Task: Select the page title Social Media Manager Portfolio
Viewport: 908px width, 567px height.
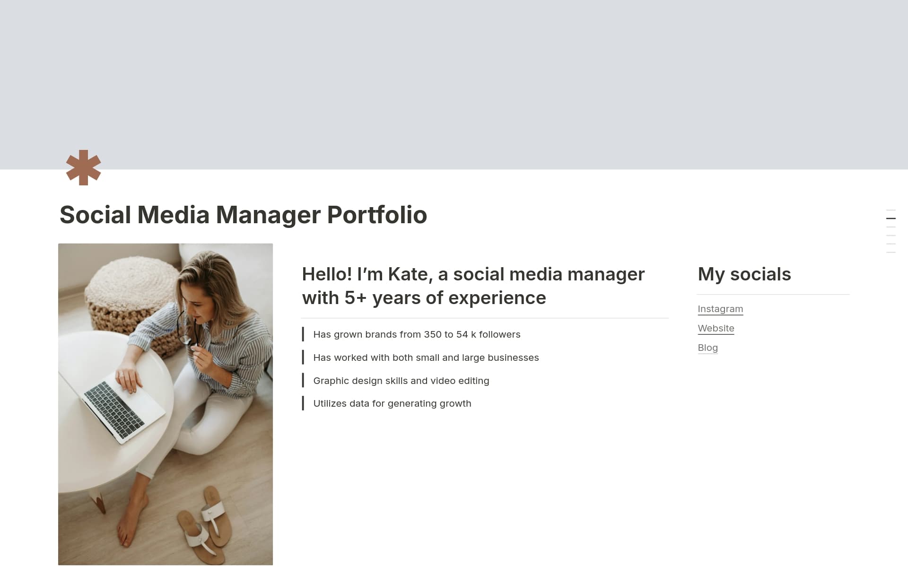Action: 243,215
